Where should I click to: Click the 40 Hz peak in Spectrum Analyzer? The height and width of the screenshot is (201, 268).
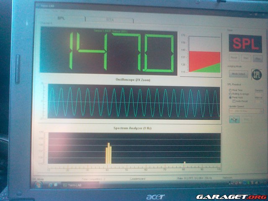pyautogui.click(x=108, y=153)
